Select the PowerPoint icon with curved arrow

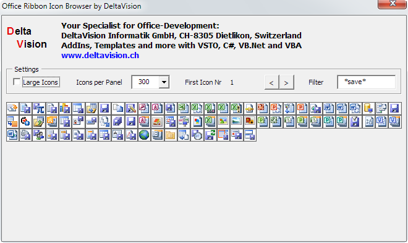pyautogui.click(x=276, y=108)
